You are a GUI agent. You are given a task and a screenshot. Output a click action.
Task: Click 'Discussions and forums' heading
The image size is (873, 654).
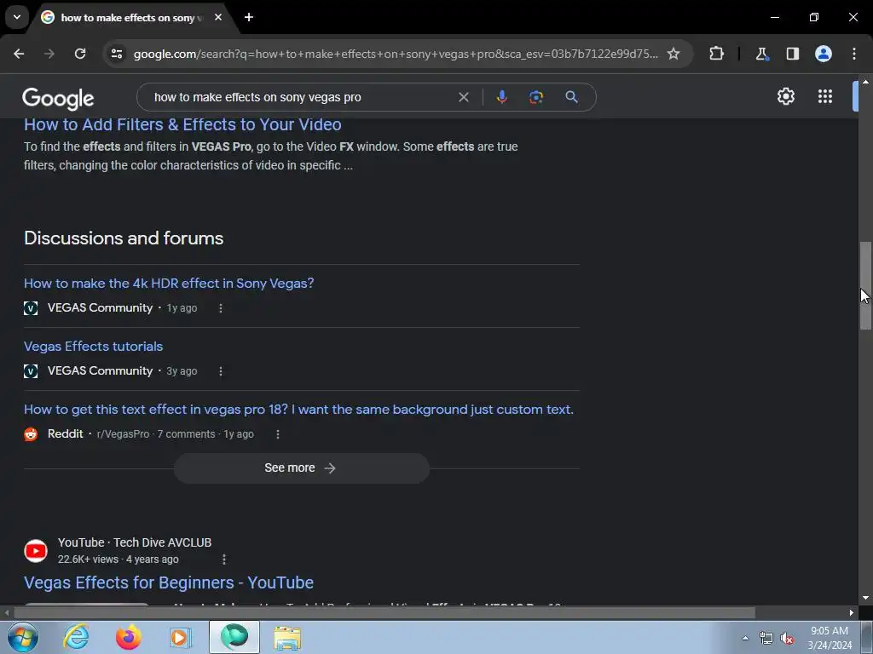pyautogui.click(x=124, y=238)
